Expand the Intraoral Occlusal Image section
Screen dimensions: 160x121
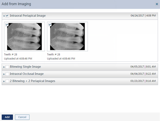[4, 74]
